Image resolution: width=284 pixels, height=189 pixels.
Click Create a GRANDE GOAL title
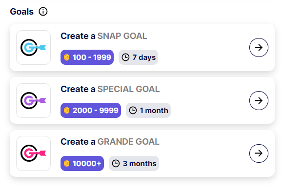click(x=110, y=142)
